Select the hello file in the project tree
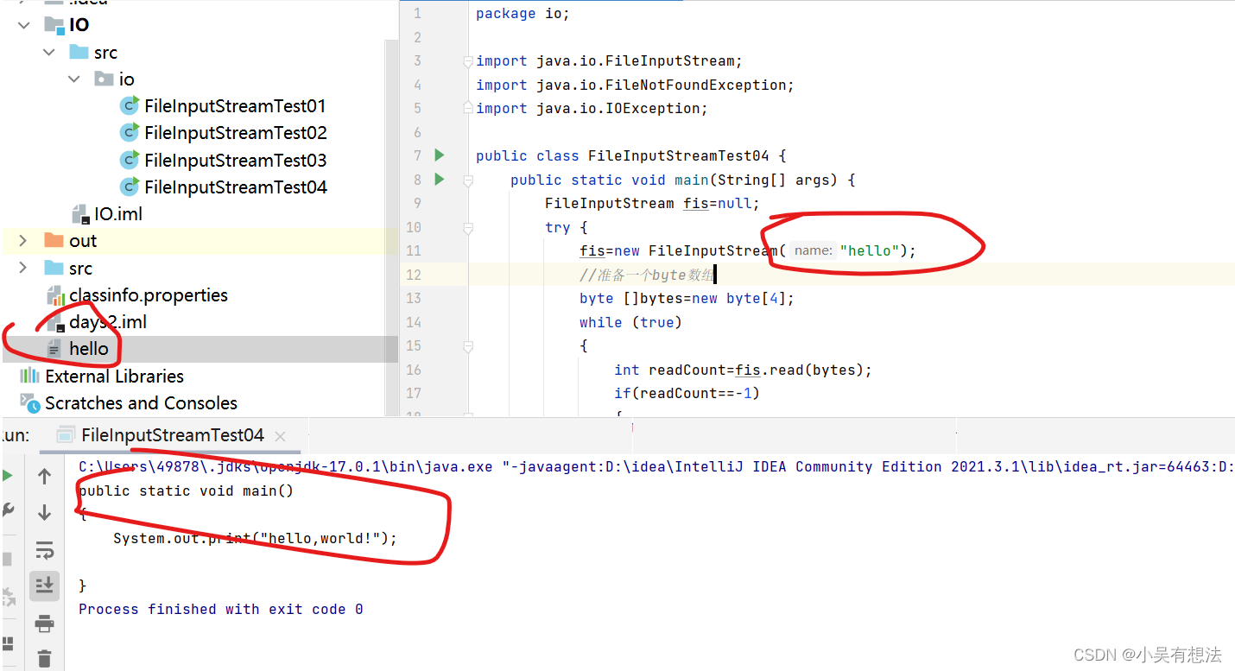This screenshot has height=671, width=1235. [x=88, y=348]
